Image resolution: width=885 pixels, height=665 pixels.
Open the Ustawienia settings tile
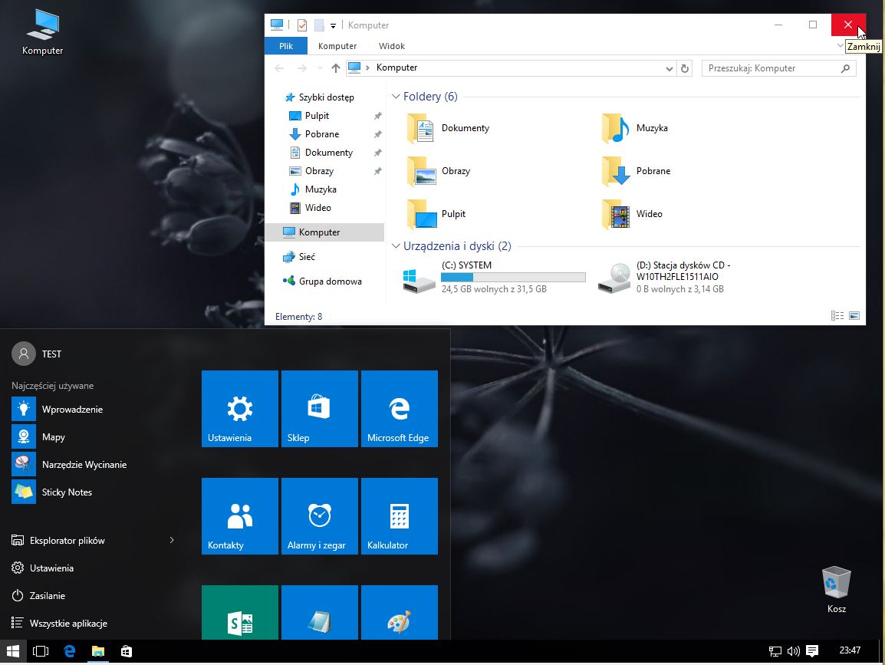coord(239,409)
